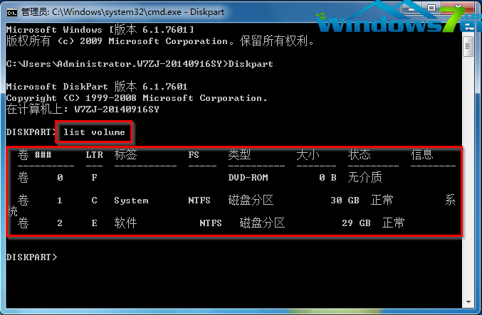The image size is (482, 315).
Task: Click '正常' status of volume 1
Action: 382,201
